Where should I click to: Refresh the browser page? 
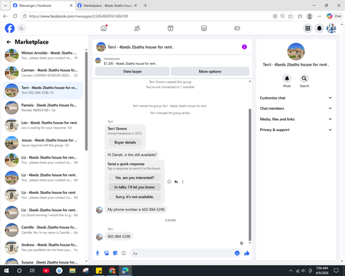(15, 16)
